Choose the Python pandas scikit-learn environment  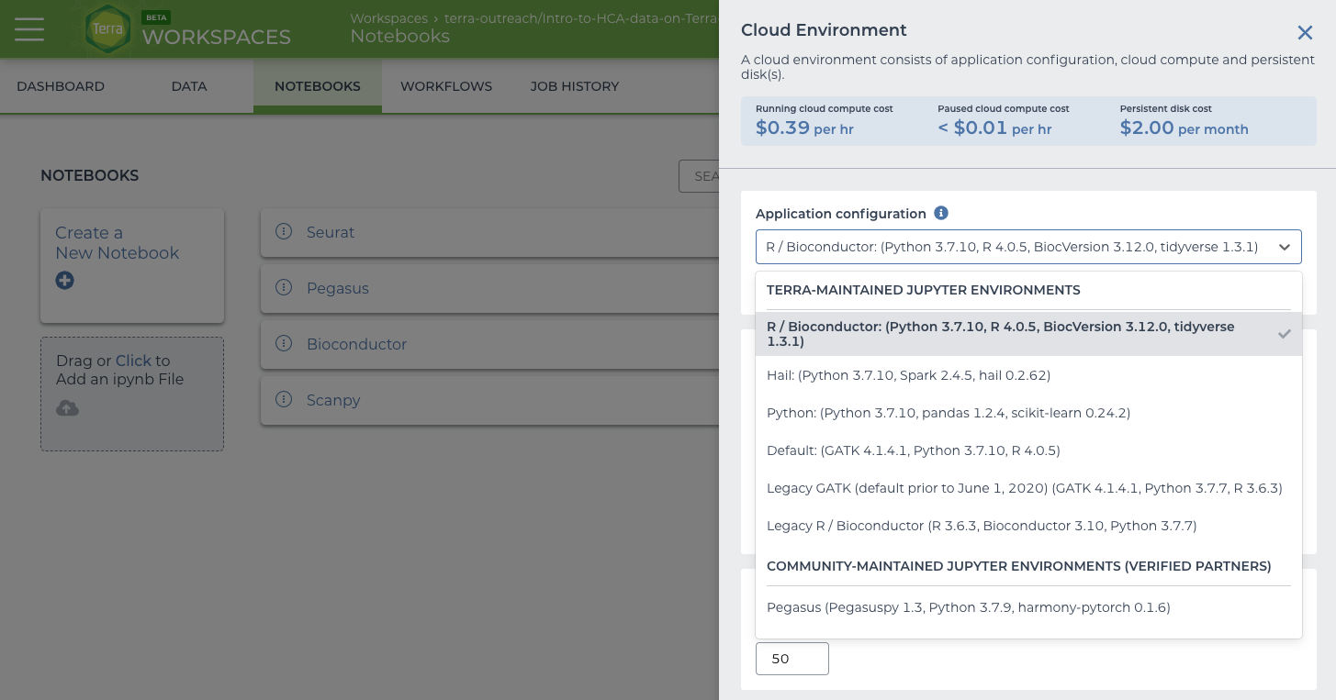[x=1028, y=413]
